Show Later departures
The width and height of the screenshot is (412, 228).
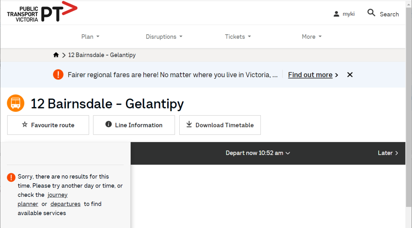pos(388,153)
